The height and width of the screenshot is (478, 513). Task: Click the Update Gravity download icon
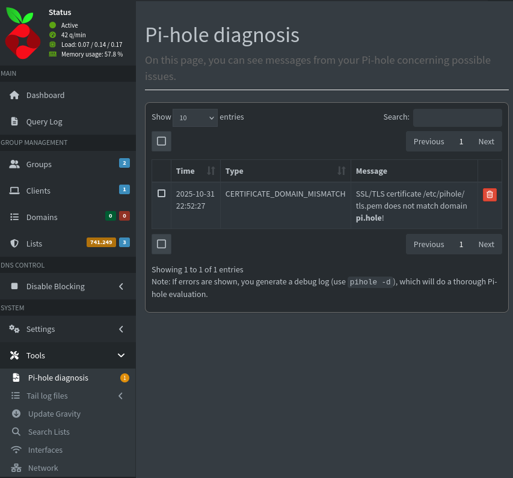coord(16,414)
